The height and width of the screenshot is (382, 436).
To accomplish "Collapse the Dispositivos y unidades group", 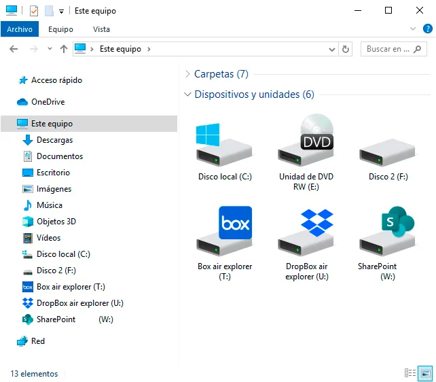I will pos(187,94).
